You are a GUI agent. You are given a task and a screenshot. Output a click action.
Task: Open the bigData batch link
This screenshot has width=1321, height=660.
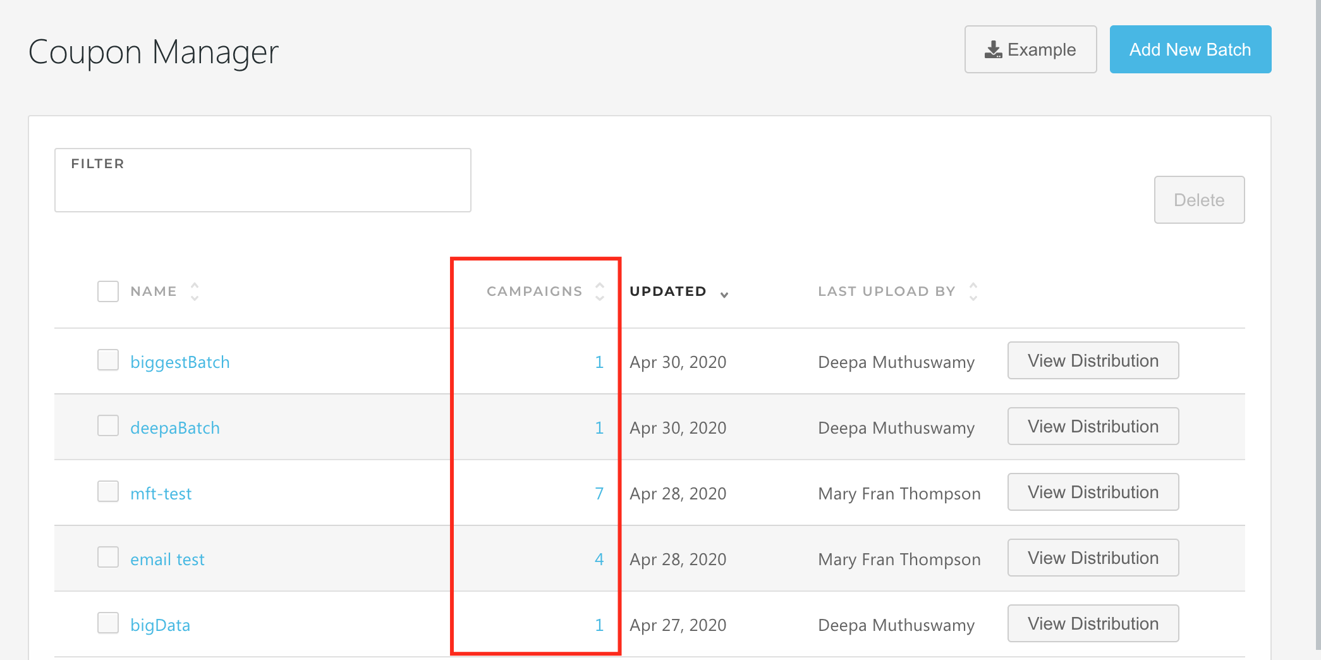pos(160,625)
